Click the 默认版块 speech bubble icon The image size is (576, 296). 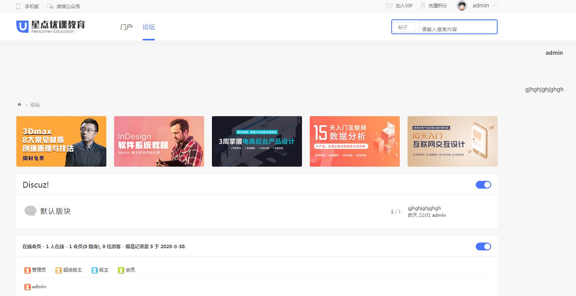[30, 211]
